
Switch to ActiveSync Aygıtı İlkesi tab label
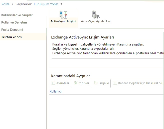pos(96,21)
